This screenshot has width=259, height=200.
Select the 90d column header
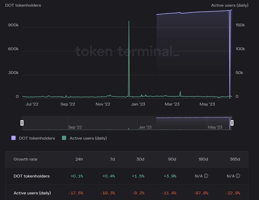point(172,159)
